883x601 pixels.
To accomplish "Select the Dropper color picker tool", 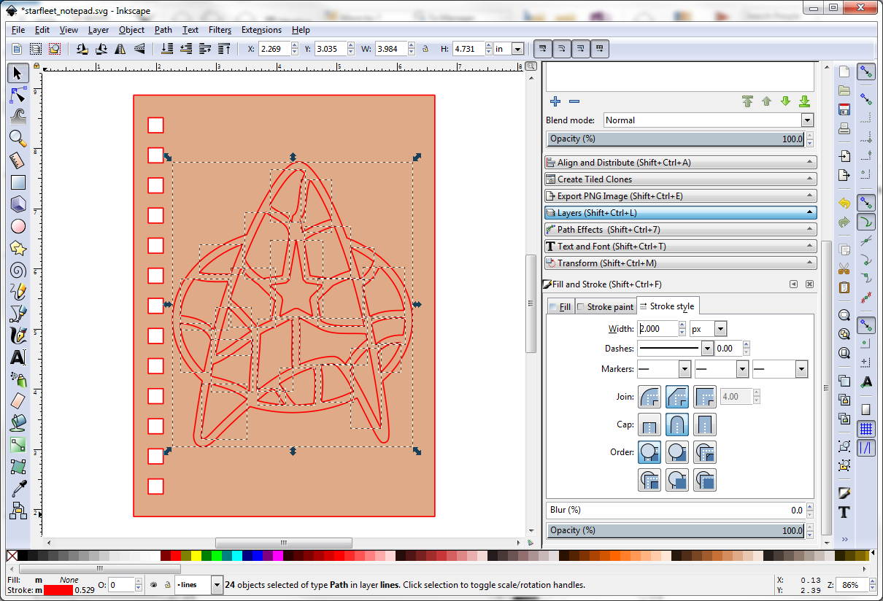I will (x=18, y=489).
